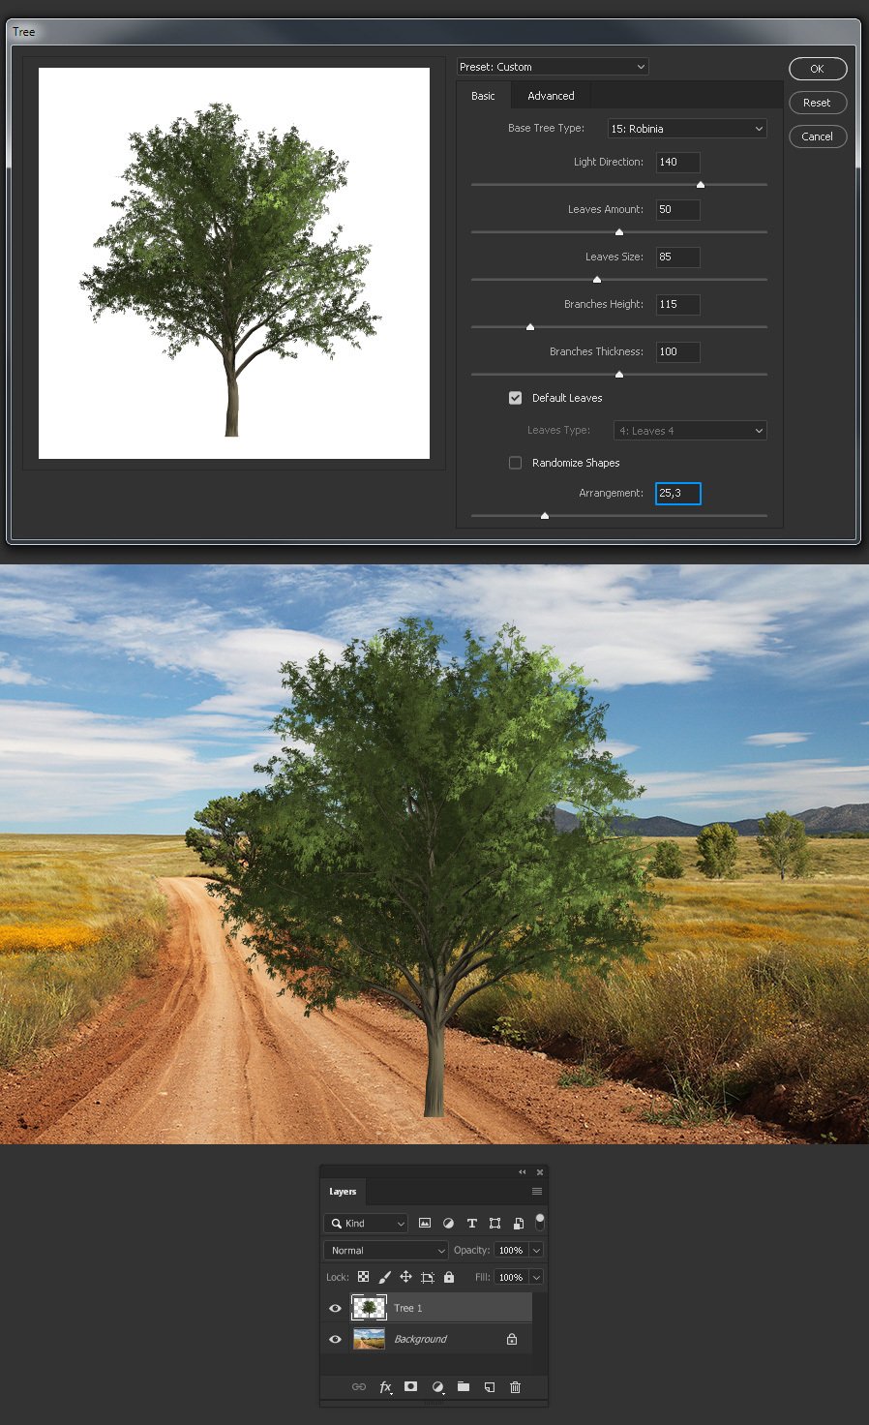Open the Normal blend mode dropdown

pos(385,1251)
